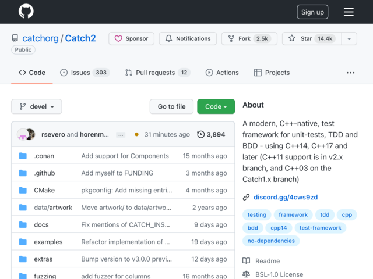The height and width of the screenshot is (279, 373).
Task: Open the horenm... co-author link
Action: [x=94, y=134]
